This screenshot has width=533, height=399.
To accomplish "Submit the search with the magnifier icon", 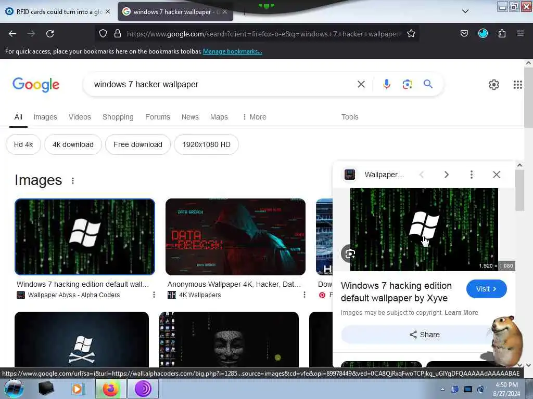I will 428,84.
